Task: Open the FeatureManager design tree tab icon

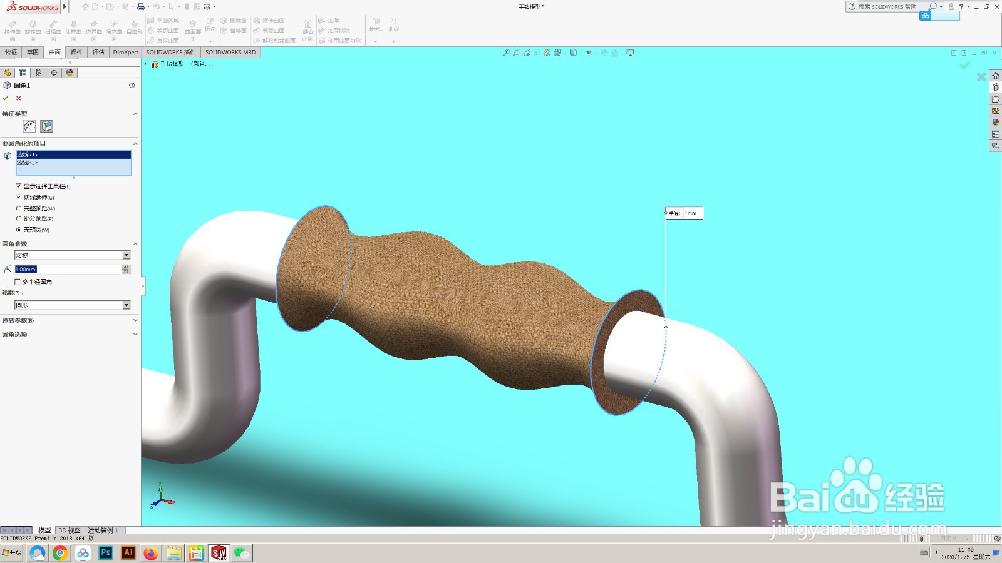Action: coord(8,73)
